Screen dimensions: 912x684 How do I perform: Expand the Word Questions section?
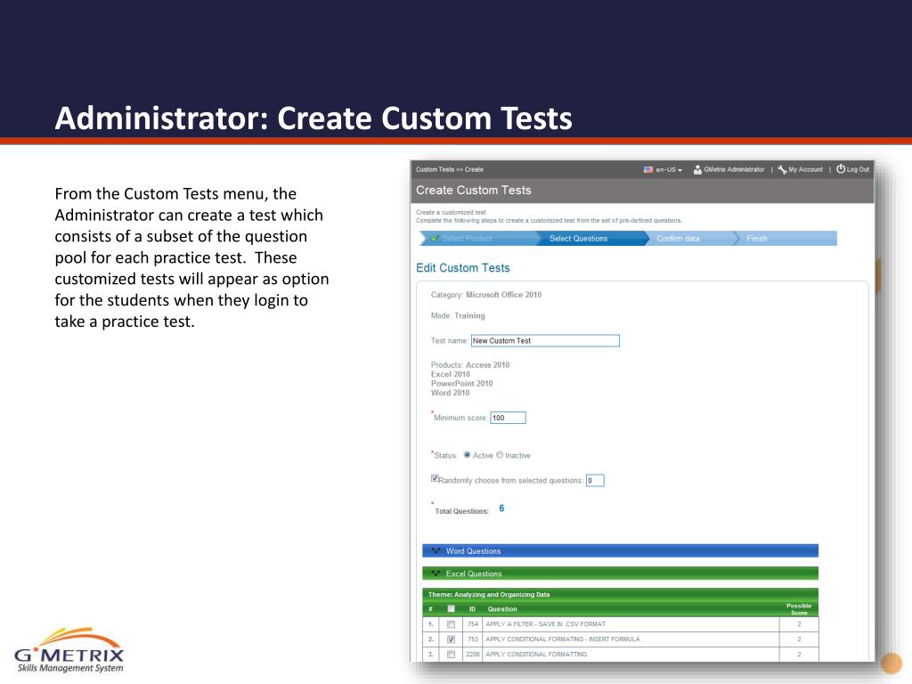point(620,550)
